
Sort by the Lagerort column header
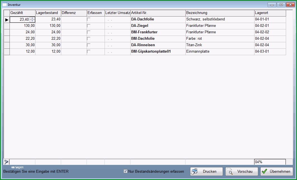[270, 13]
